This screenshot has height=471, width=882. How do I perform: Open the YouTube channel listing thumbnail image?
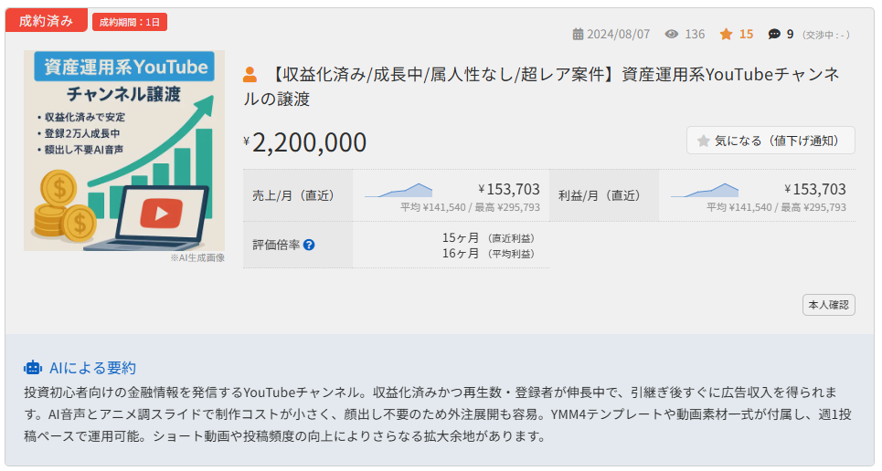(124, 151)
